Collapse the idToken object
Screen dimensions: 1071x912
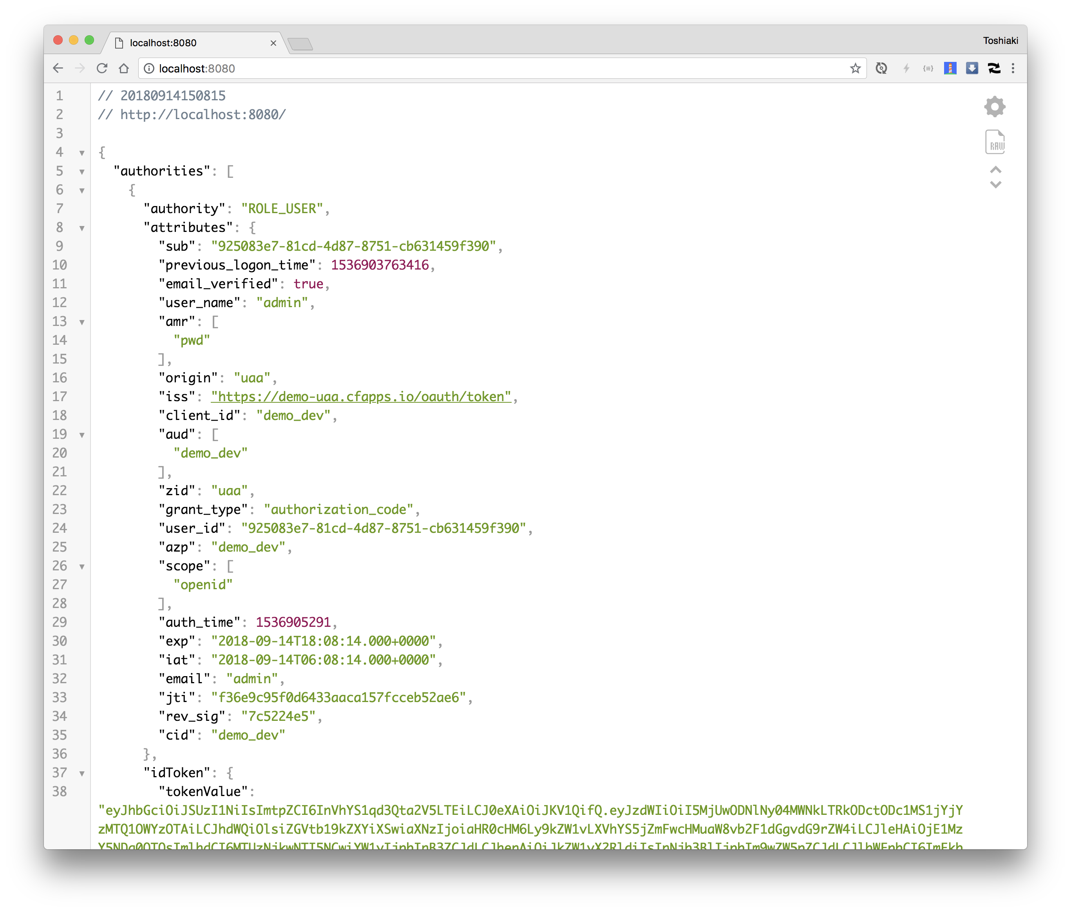(81, 773)
